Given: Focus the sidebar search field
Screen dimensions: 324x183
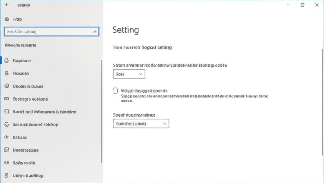Looking at the screenshot, I should (52, 32).
